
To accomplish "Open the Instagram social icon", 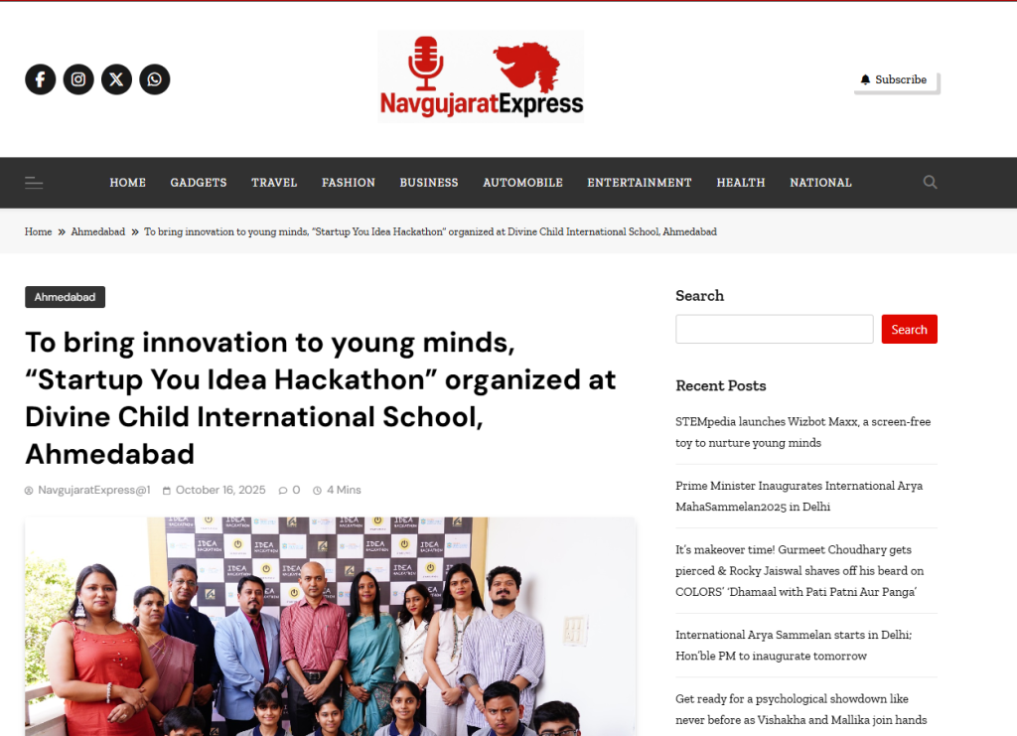I will pyautogui.click(x=78, y=79).
